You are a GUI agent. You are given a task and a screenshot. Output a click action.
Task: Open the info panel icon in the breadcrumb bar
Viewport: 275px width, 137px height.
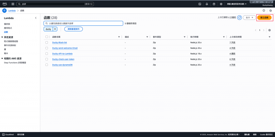[264, 10]
